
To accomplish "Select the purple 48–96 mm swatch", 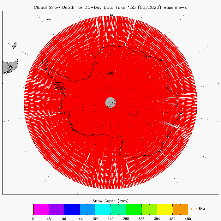I will 57,209.
